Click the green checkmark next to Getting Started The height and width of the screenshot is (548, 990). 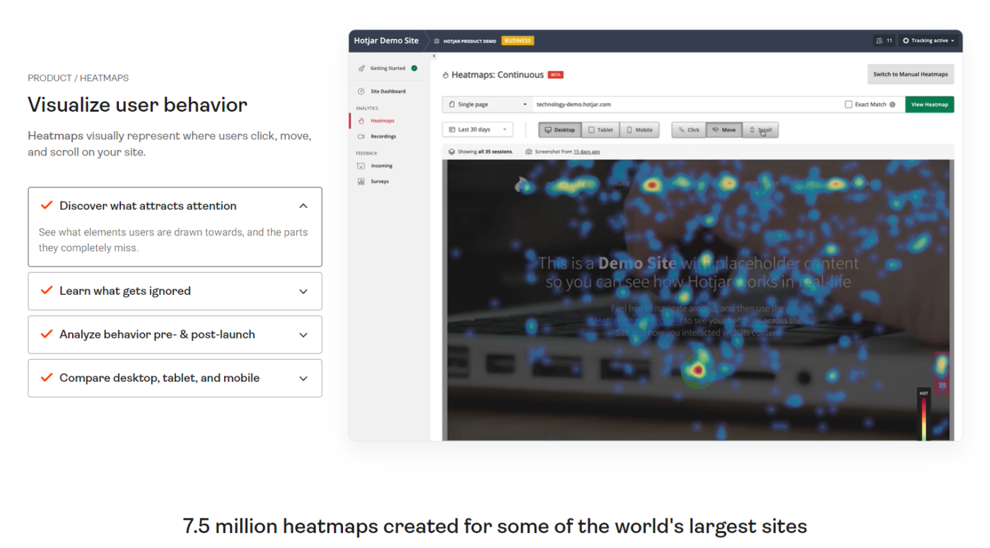(414, 69)
